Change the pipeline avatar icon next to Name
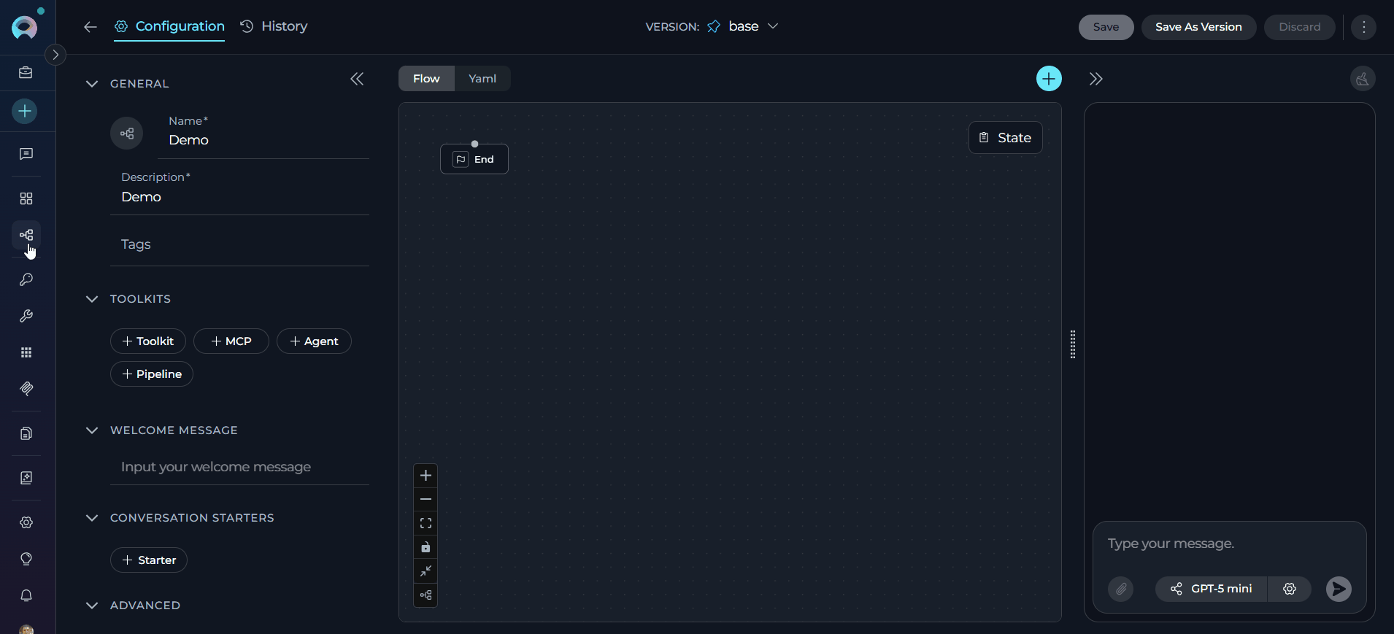Image resolution: width=1394 pixels, height=634 pixels. 127,134
